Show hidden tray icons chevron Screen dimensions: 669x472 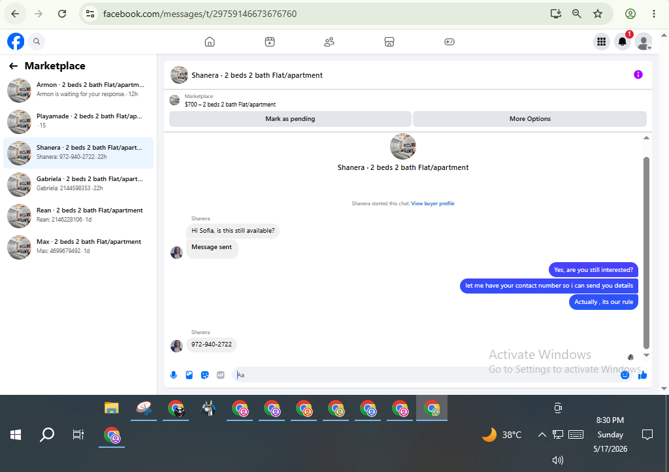tap(542, 435)
